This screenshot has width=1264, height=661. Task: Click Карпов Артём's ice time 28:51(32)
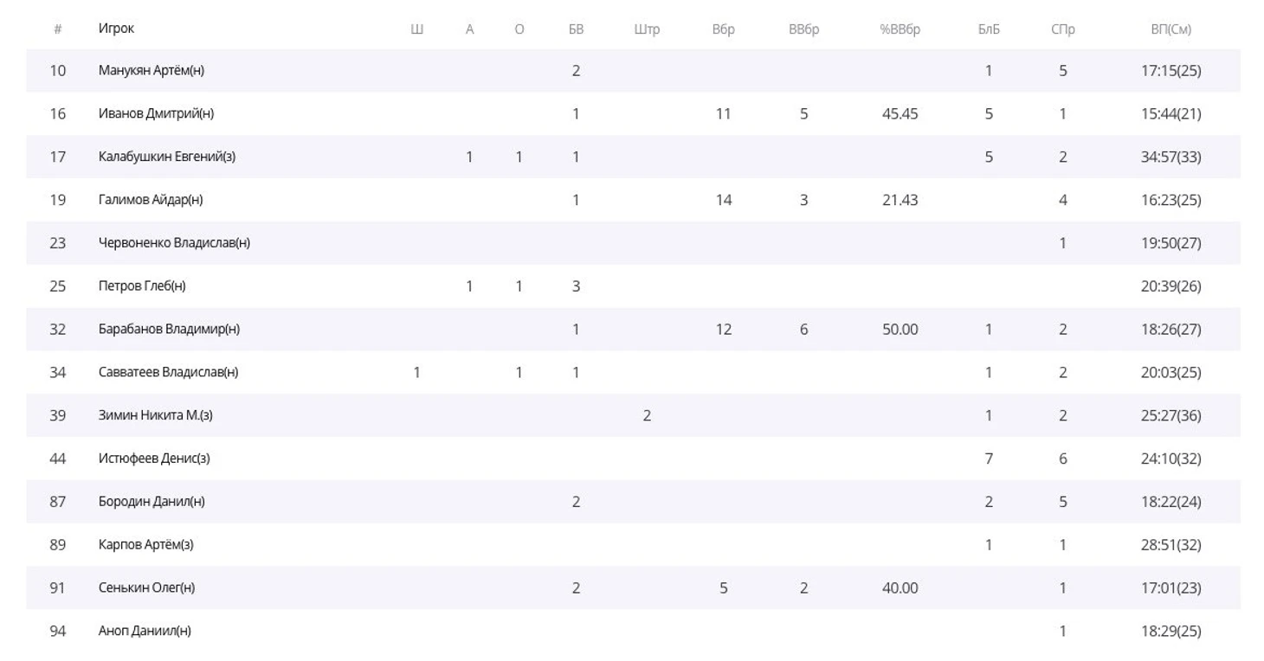(1170, 545)
